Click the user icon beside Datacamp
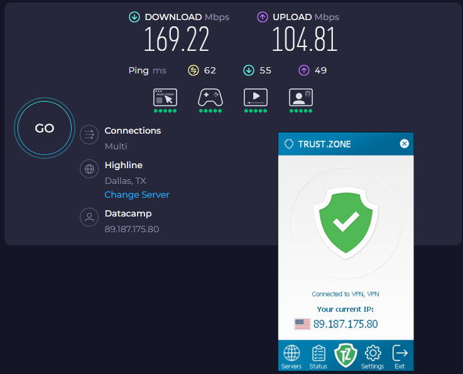Image resolution: width=463 pixels, height=374 pixels. 89,217
